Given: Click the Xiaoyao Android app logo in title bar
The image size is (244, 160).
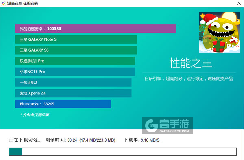Looking at the screenshot, I should pos(3,3).
